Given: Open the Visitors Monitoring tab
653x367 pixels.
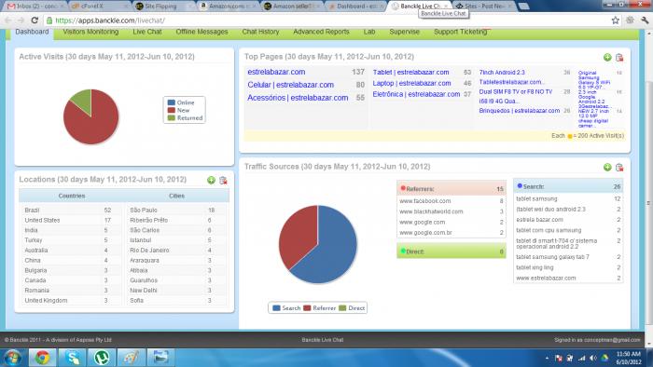Looking at the screenshot, I should pyautogui.click(x=90, y=32).
